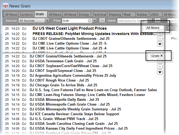Click the Alerts terms input field
This screenshot has width=179, height=135.
pos(132,21)
